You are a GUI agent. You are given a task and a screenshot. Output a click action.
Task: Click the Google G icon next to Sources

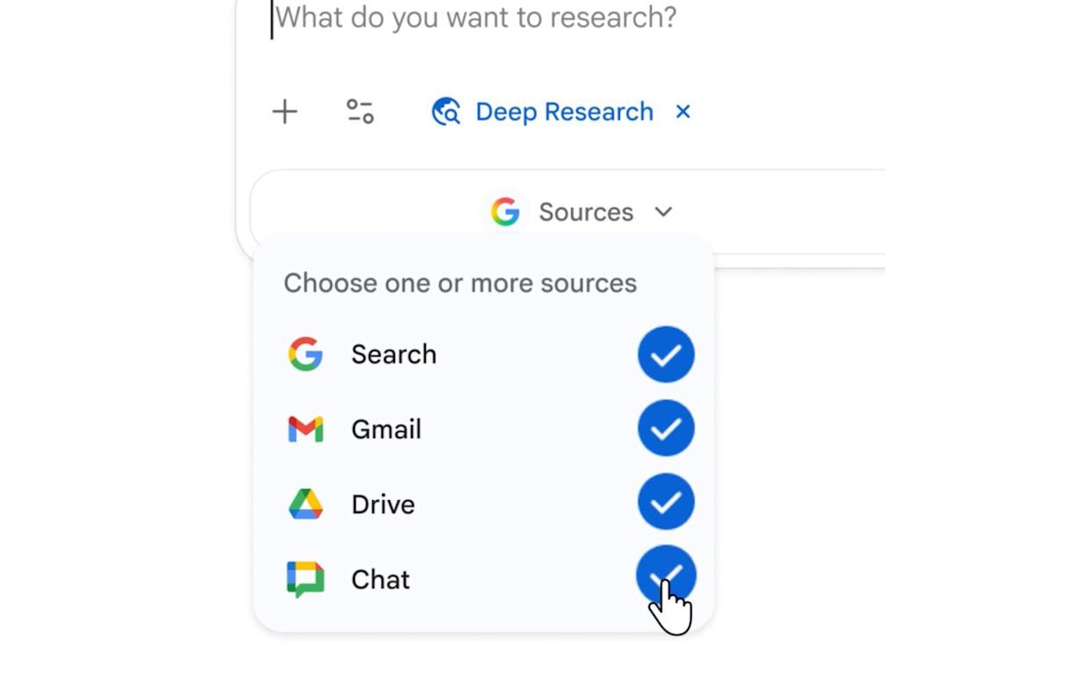pos(506,211)
